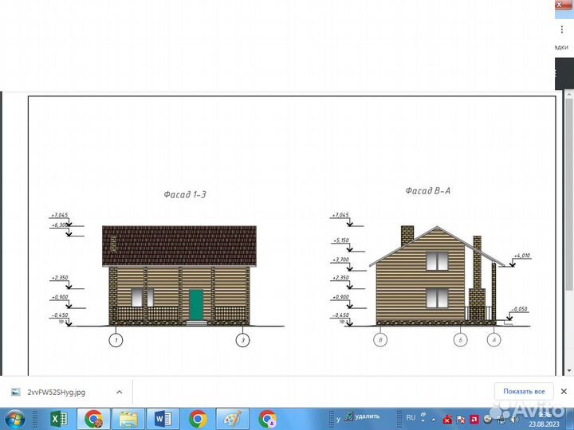Launch Paint from the taskbar palette icon
The height and width of the screenshot is (430, 574).
tap(233, 419)
